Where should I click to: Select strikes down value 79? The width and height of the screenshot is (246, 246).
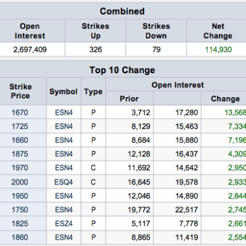156,50
